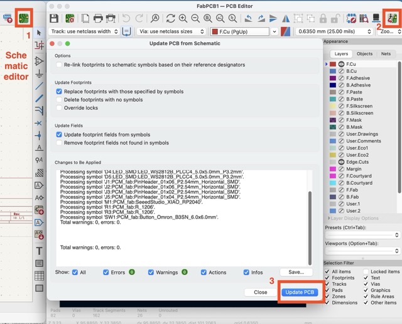Click the Unlock items padlock icon
402x324 pixels.
point(335,18)
